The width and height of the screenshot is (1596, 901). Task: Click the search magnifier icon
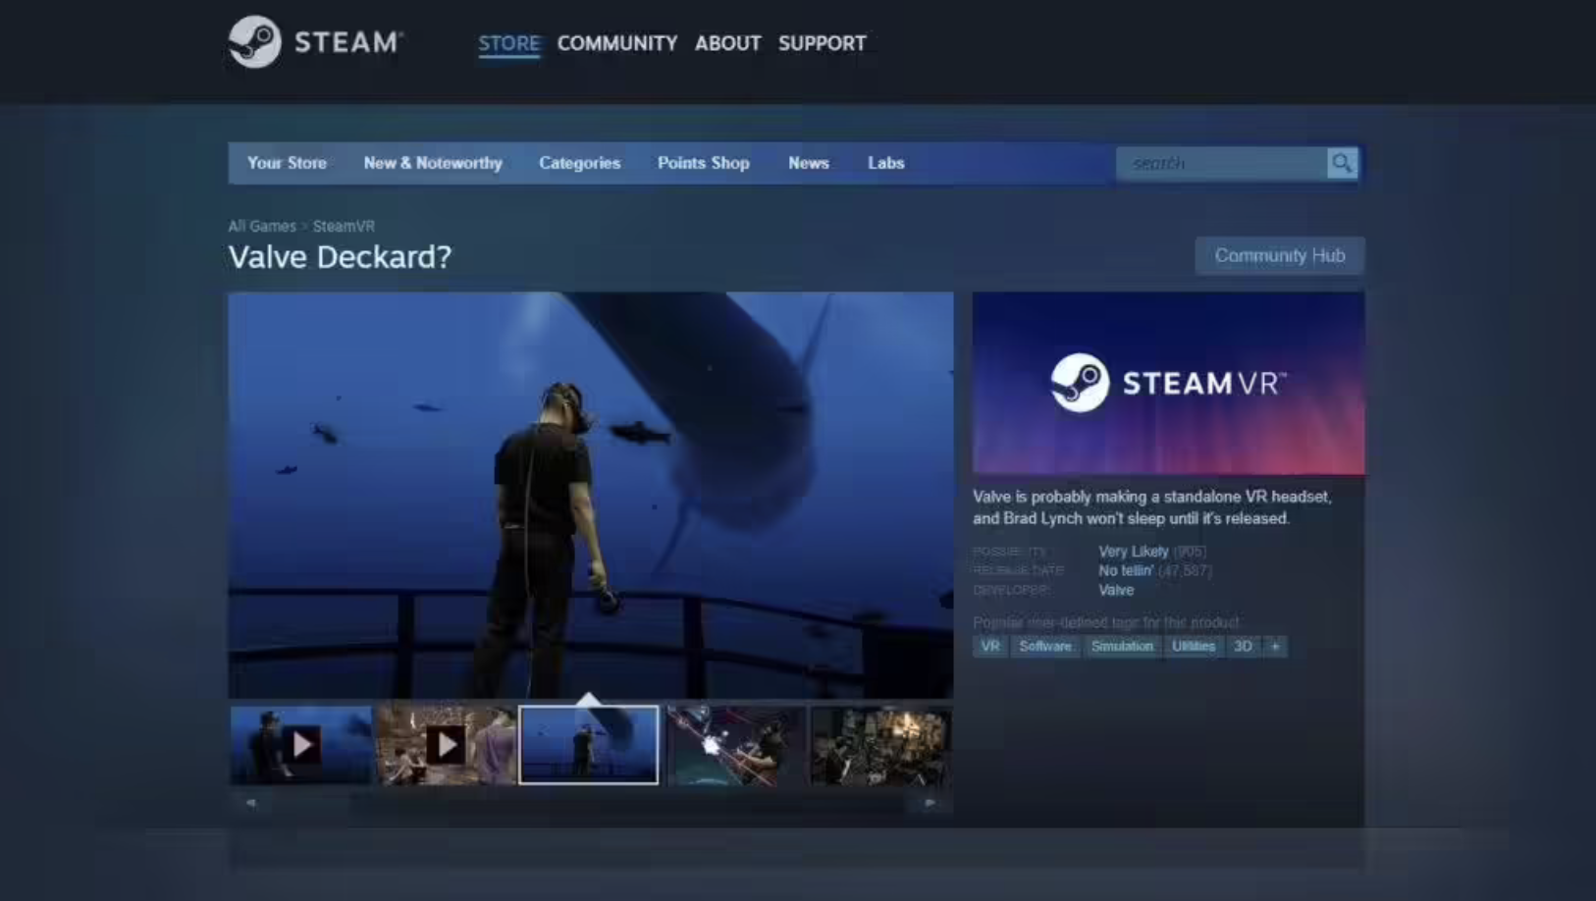point(1342,163)
